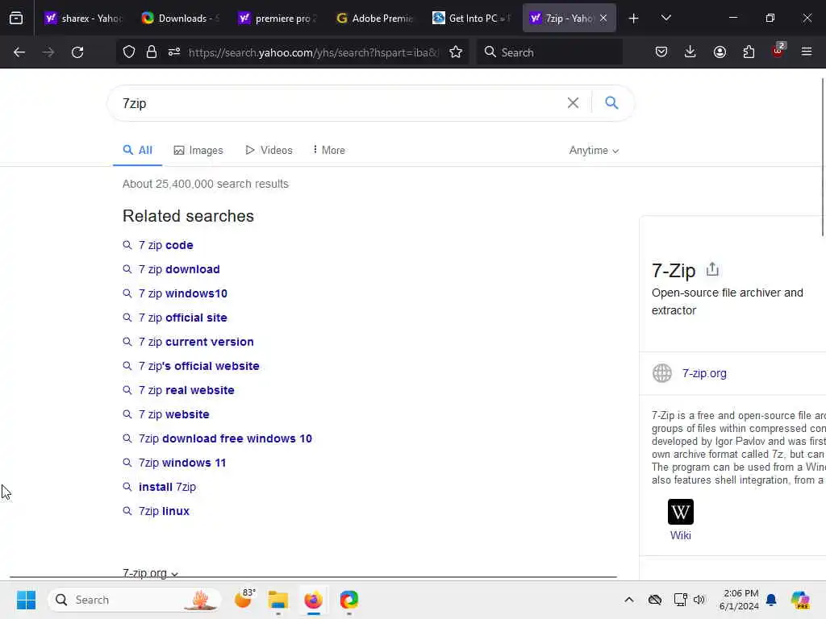Open File Explorer from taskbar

[x=278, y=600]
